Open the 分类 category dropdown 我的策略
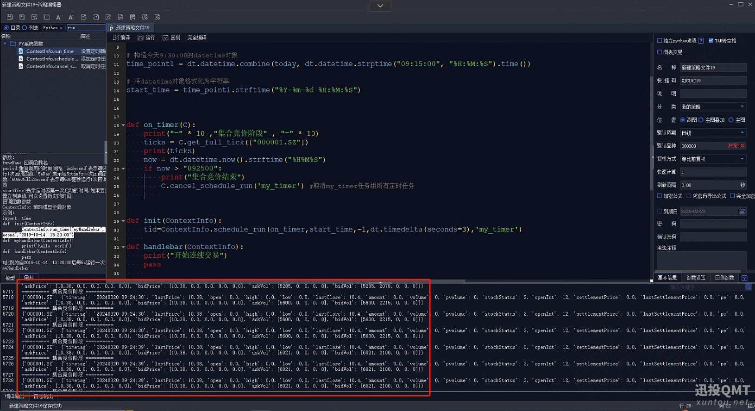The image size is (755, 411). tap(713, 107)
